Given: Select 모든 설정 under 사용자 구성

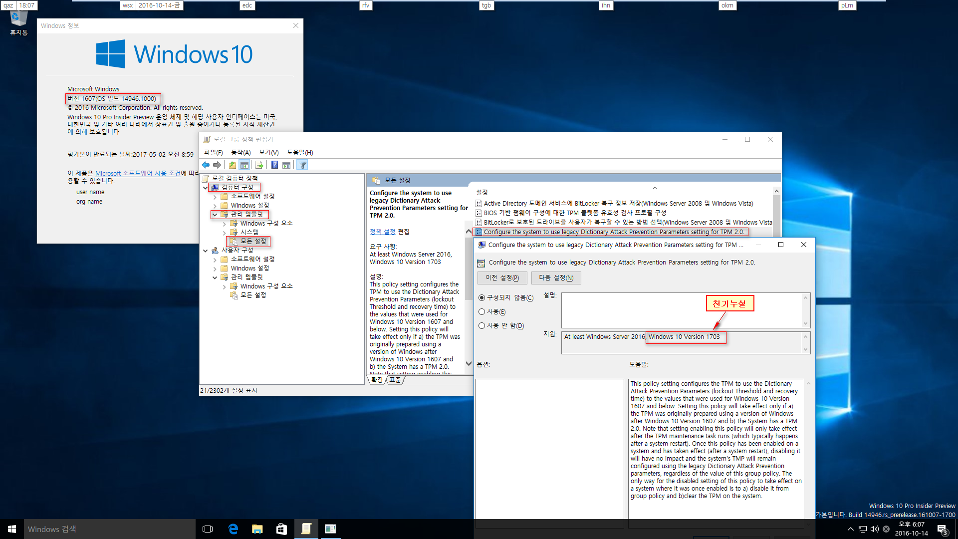Looking at the screenshot, I should pos(253,295).
